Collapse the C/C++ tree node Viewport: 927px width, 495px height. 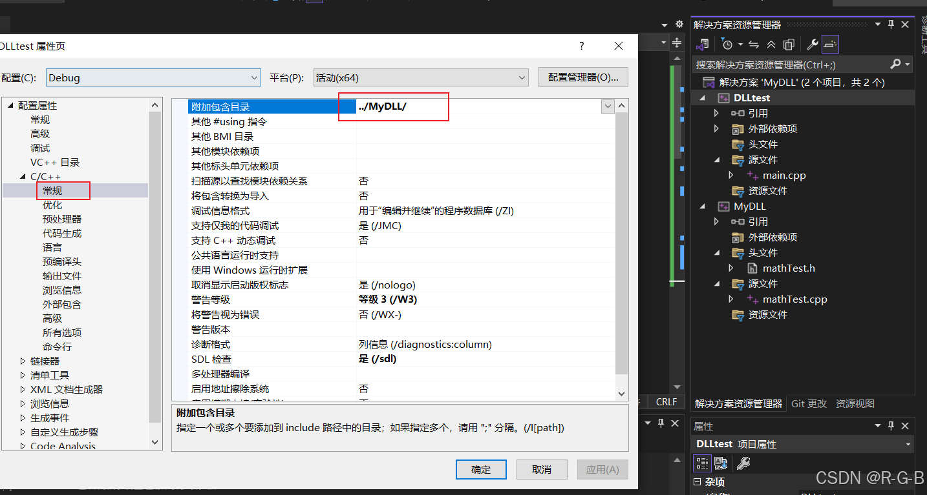(22, 176)
